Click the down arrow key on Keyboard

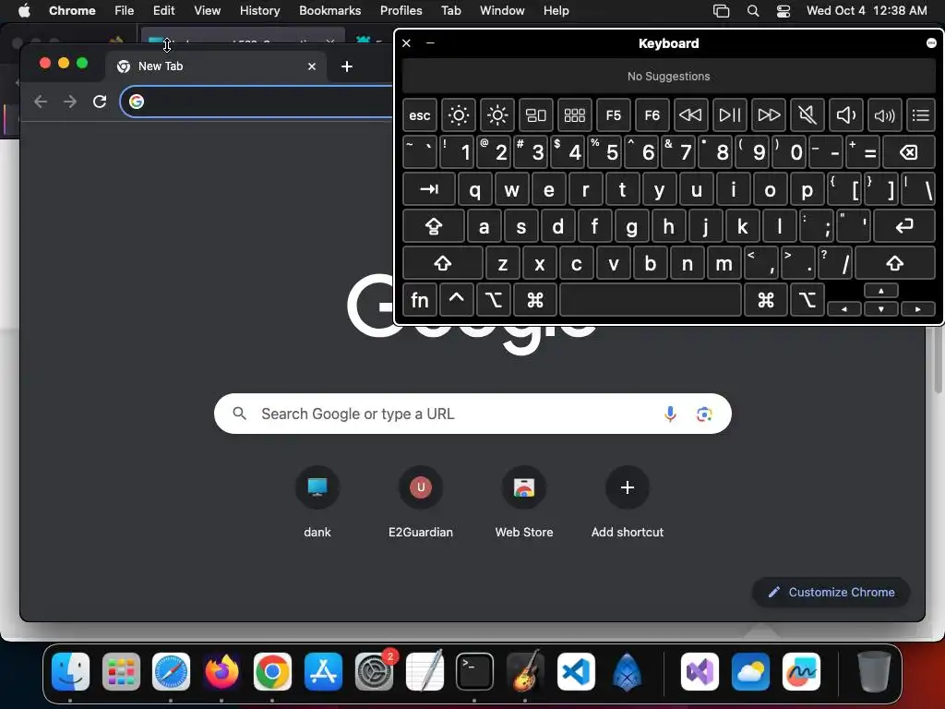coord(881,308)
